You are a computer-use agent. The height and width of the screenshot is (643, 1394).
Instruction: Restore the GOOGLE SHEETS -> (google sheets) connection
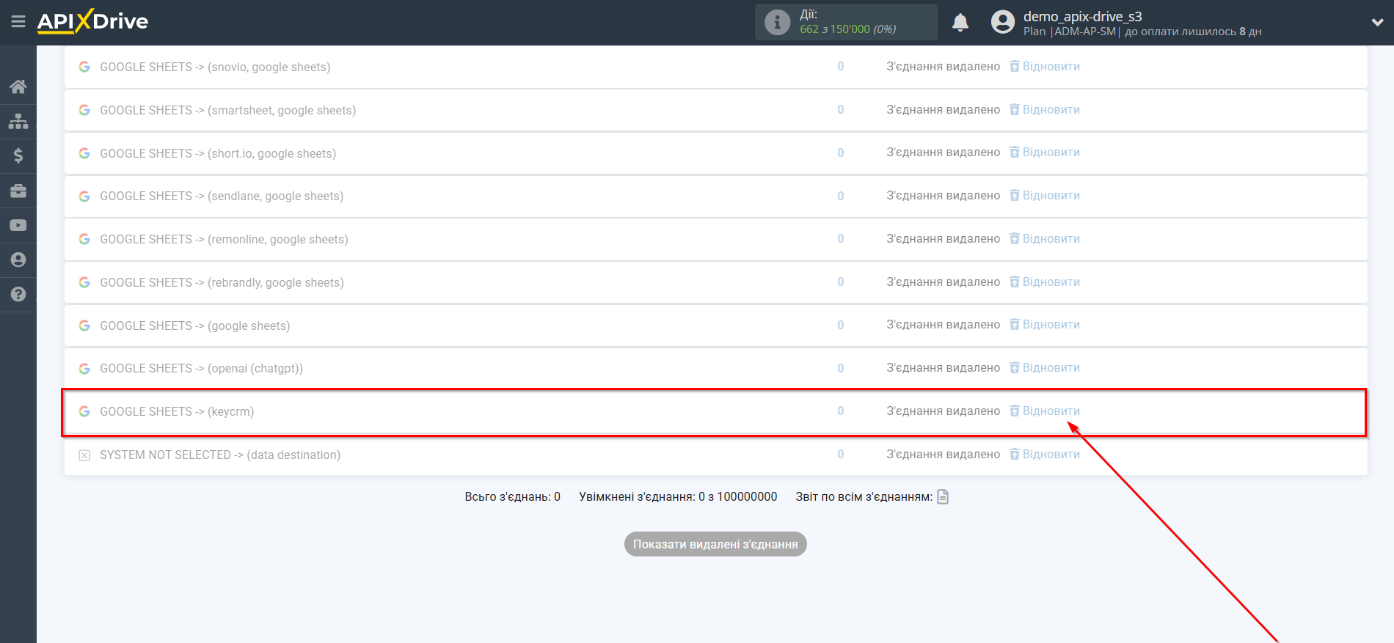pos(1045,324)
